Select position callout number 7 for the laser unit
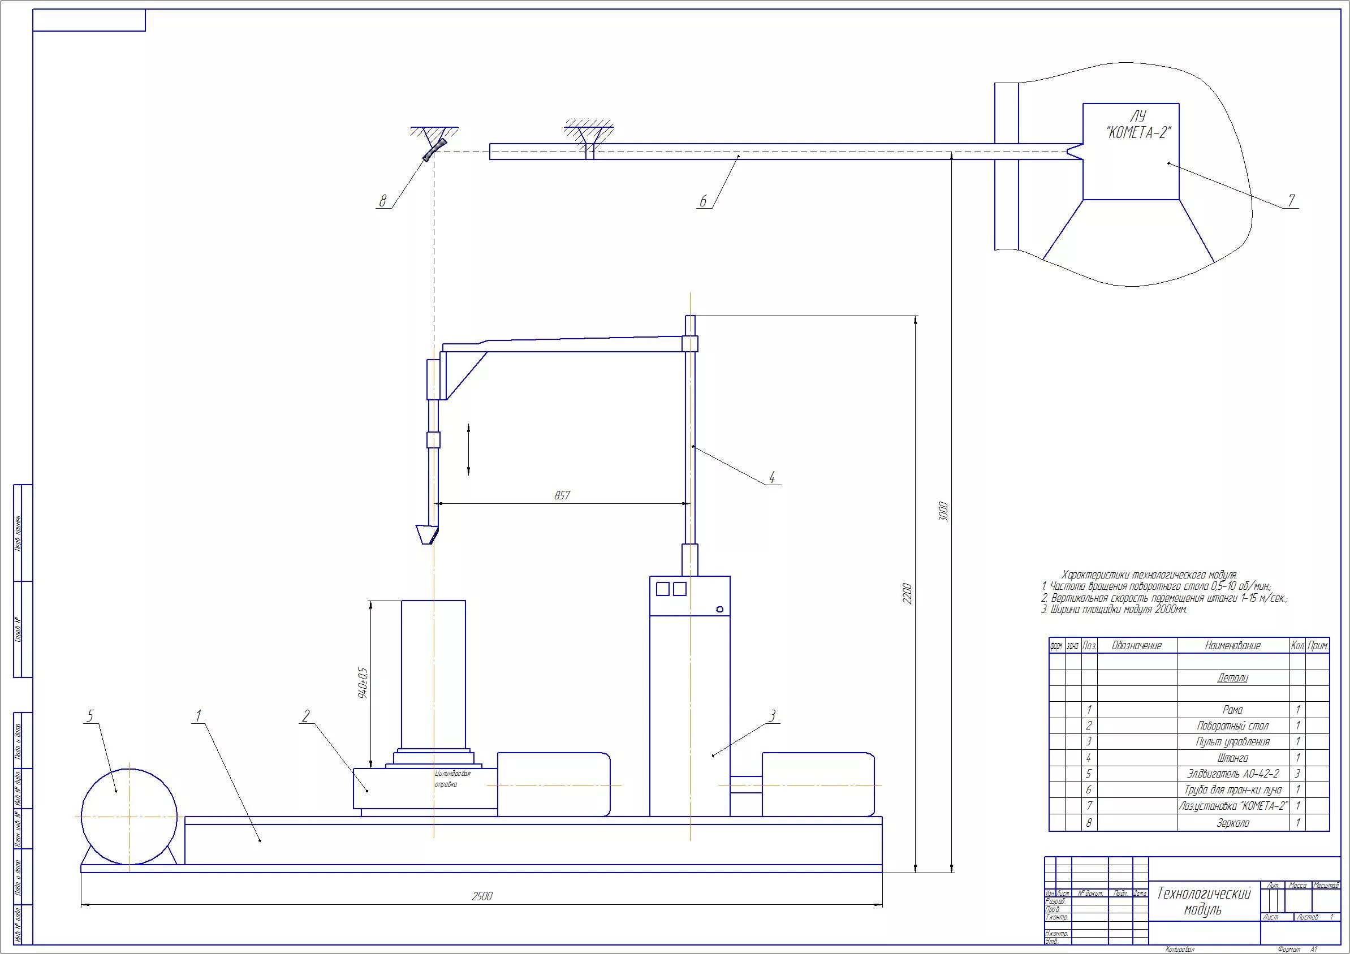 click(1291, 200)
